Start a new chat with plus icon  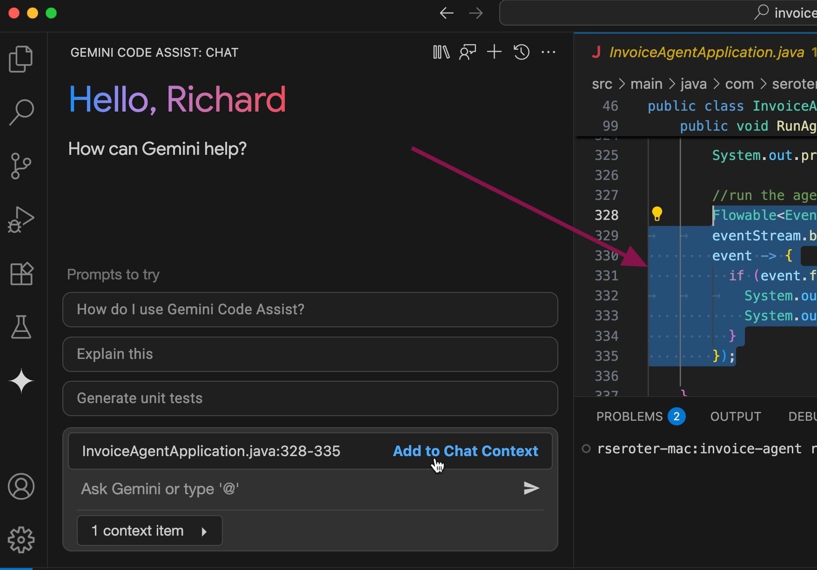pyautogui.click(x=494, y=52)
